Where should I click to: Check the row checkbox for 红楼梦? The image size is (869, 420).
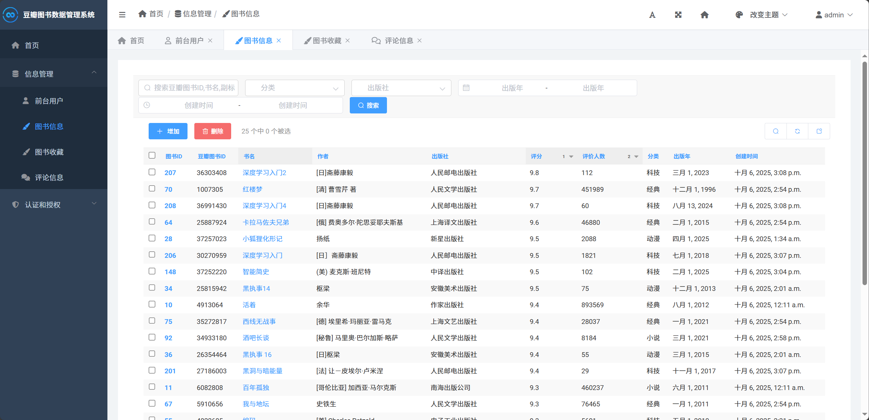pos(152,189)
